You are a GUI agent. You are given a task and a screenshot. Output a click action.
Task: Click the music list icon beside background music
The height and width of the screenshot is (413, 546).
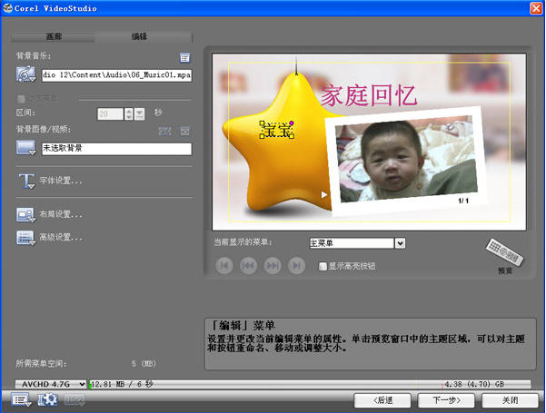coord(185,57)
